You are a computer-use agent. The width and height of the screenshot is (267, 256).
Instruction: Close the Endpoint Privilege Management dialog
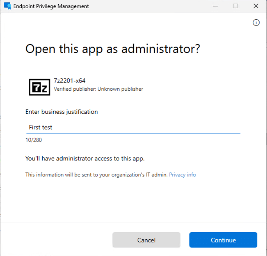(256, 6)
